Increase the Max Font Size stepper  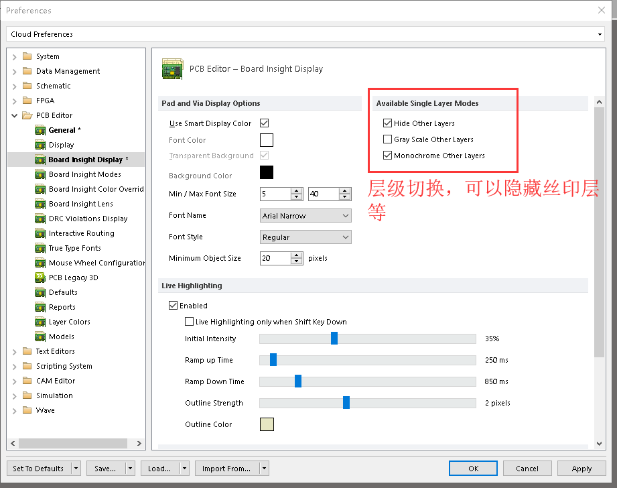[x=345, y=190]
